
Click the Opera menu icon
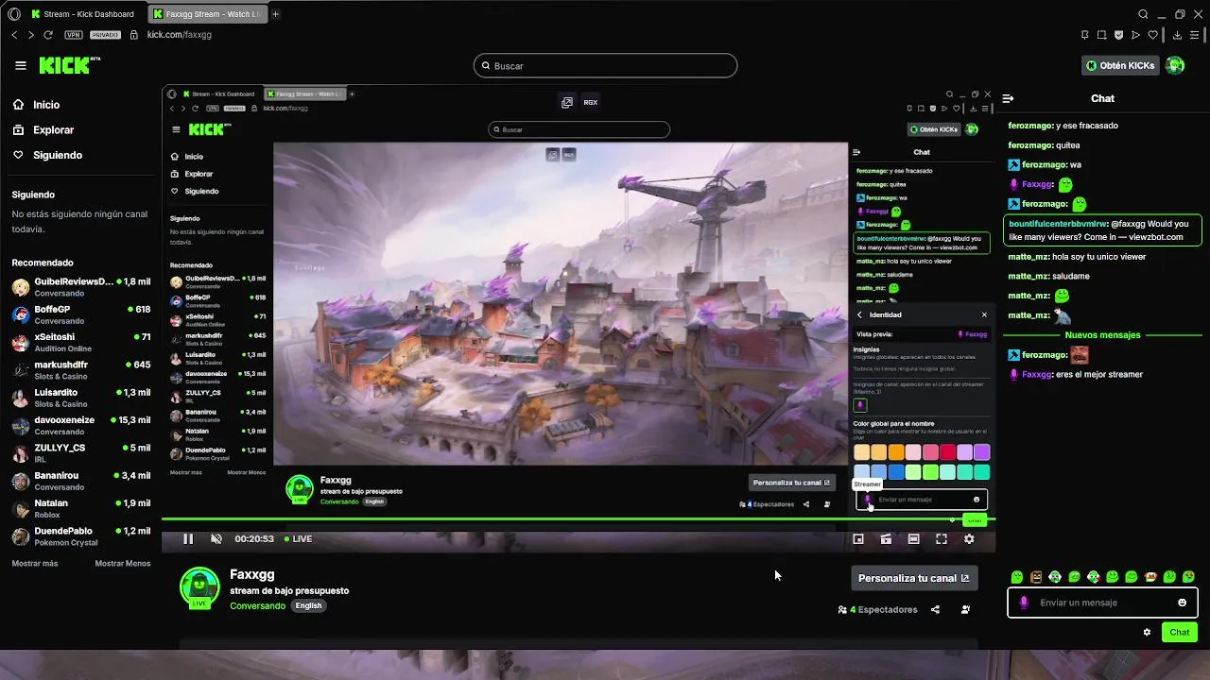(x=14, y=14)
